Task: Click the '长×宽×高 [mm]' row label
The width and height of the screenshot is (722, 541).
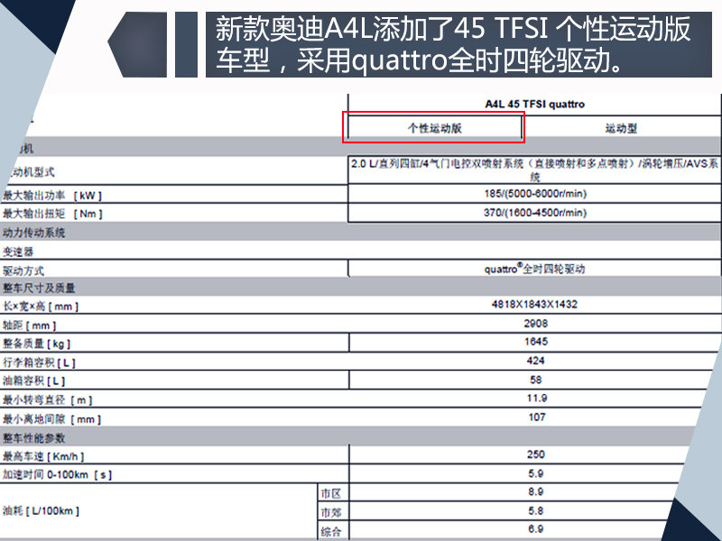Action: [x=41, y=307]
